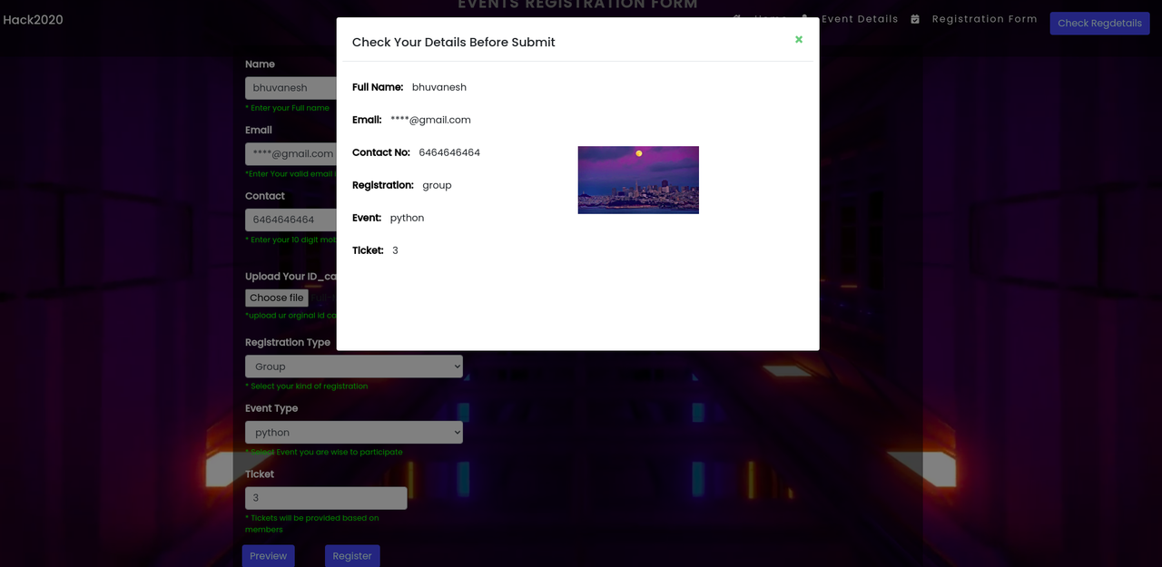Click the 'Check Your Details Before Submit' modal title

[454, 42]
